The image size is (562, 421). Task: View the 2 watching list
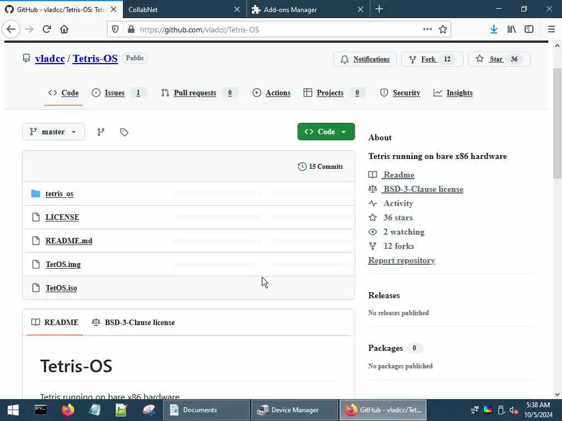click(403, 232)
